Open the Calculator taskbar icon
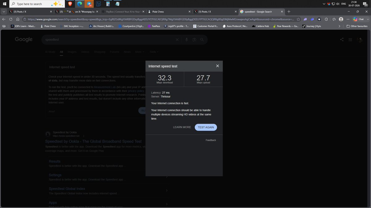Viewport: 371px width, 208px height. pyautogui.click(x=108, y=4)
